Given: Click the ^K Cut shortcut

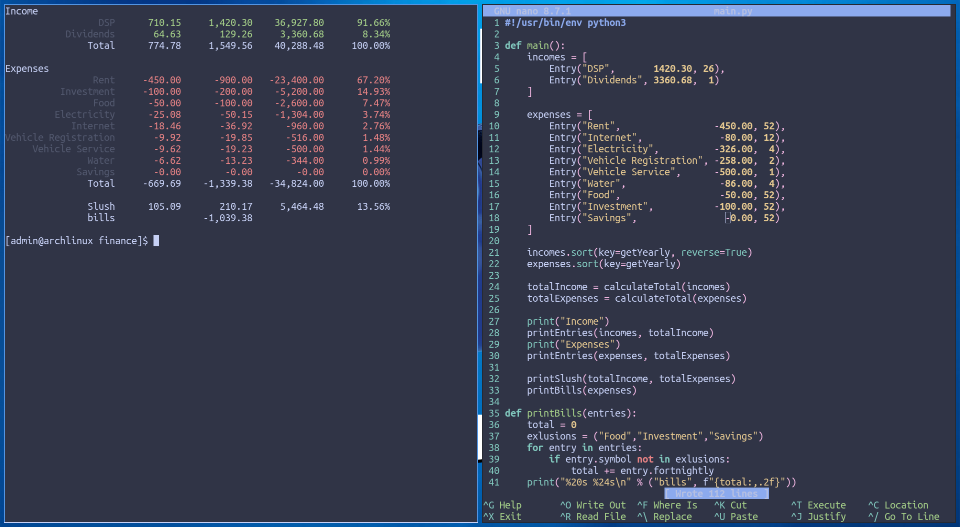Looking at the screenshot, I should point(730,505).
